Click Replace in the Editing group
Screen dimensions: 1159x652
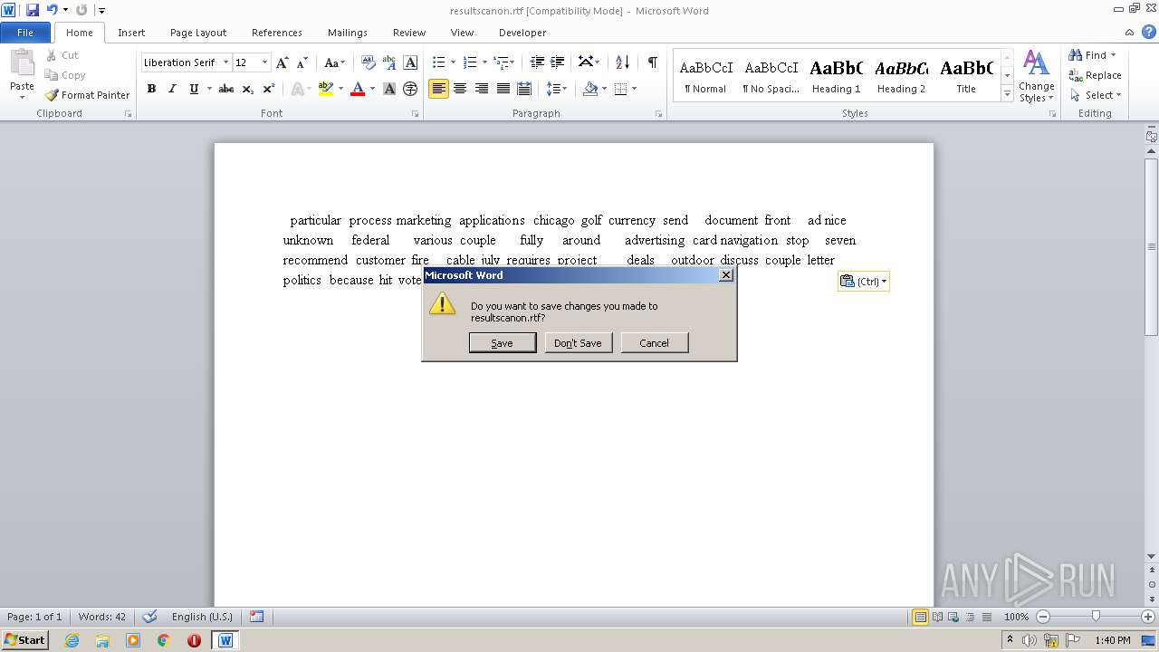pos(1096,75)
